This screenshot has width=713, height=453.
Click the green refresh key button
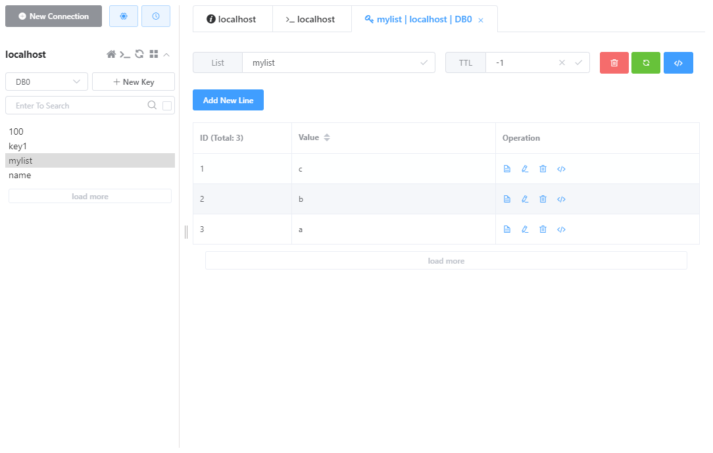(x=646, y=62)
